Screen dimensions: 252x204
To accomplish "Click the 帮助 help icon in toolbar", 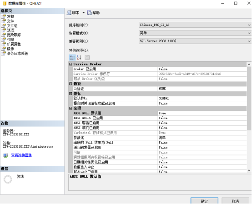I will pos(89,13).
